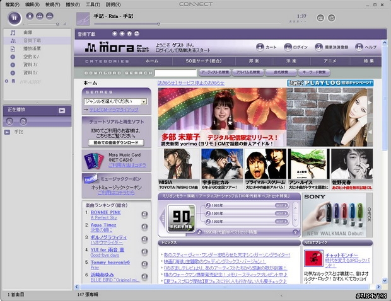Screen dimensions: 391x301
Task: Click NEXT button for 1993年 entry
Action: 281,205
